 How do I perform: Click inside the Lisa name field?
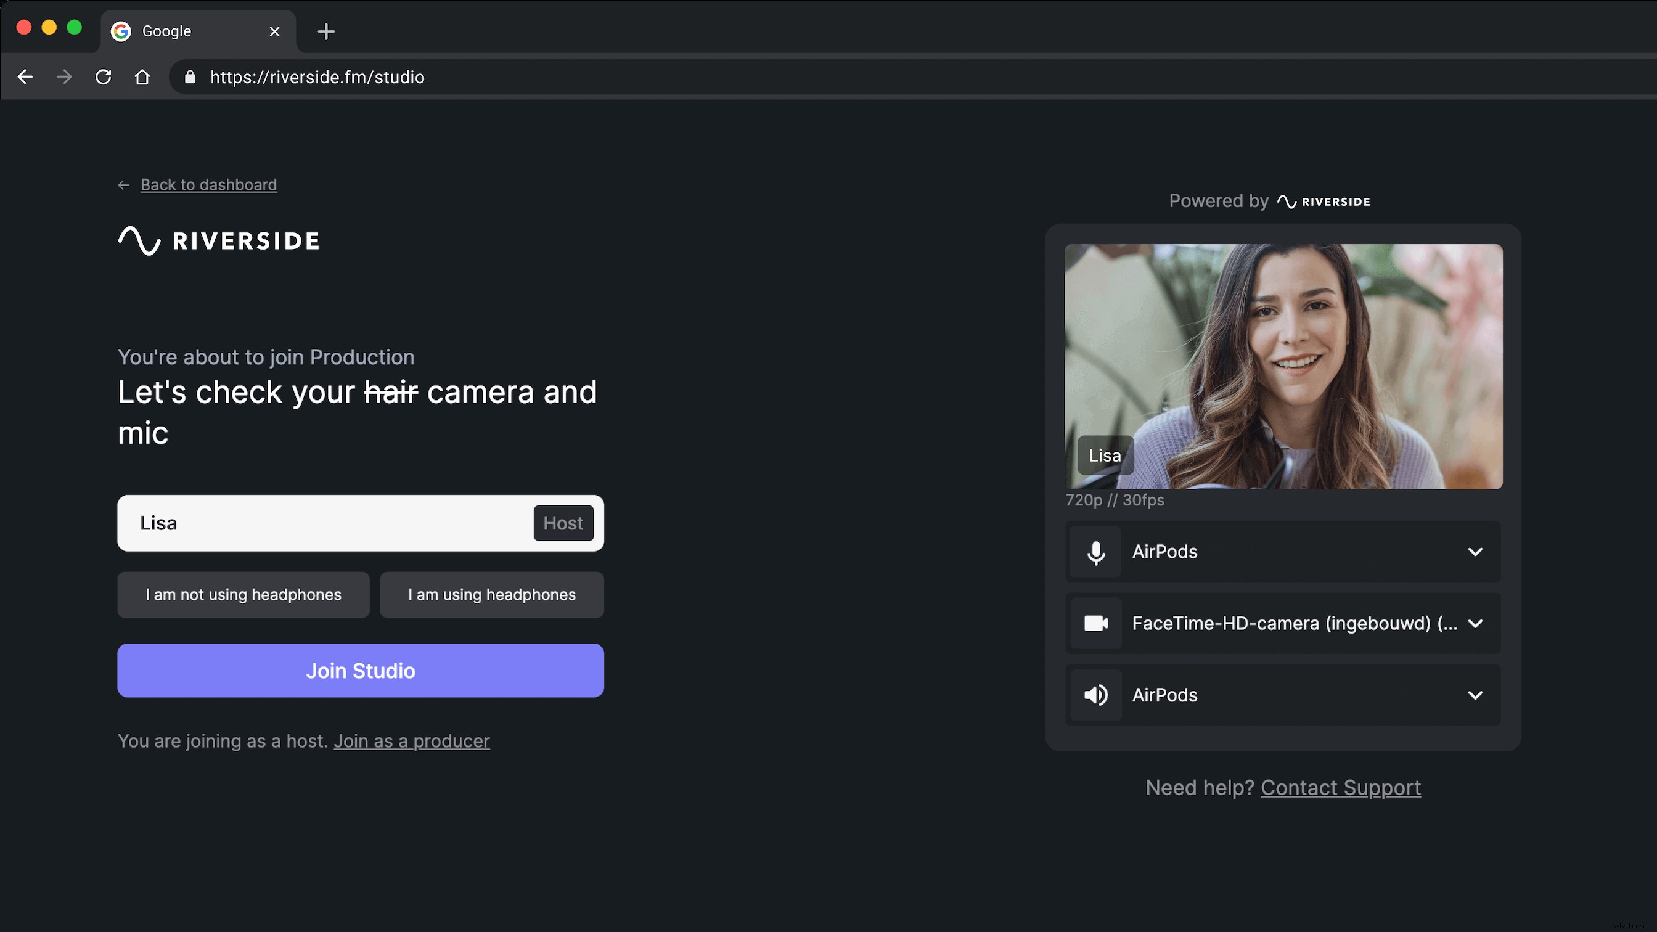click(290, 523)
